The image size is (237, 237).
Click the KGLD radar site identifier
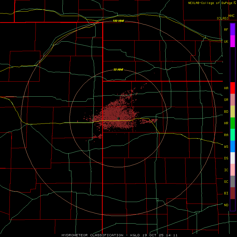point(135,235)
